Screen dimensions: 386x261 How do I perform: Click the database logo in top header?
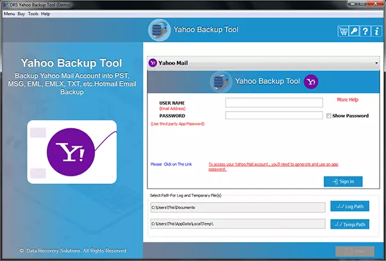(159, 30)
